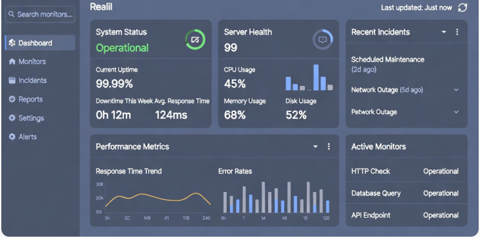The height and width of the screenshot is (238, 480).
Task: Focus the Search monitors field
Action: click(x=40, y=14)
